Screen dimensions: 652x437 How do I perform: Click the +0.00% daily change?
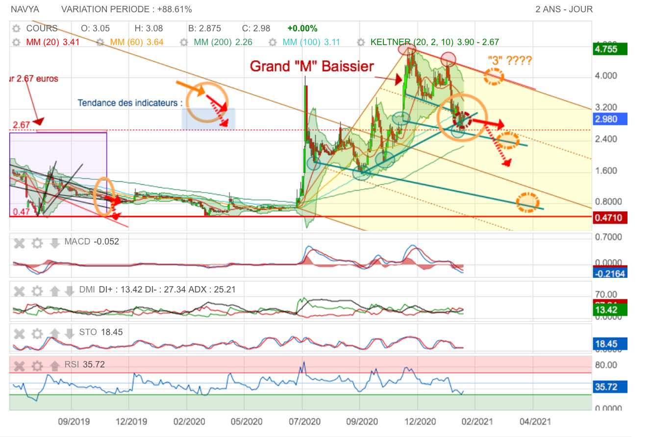coord(302,28)
